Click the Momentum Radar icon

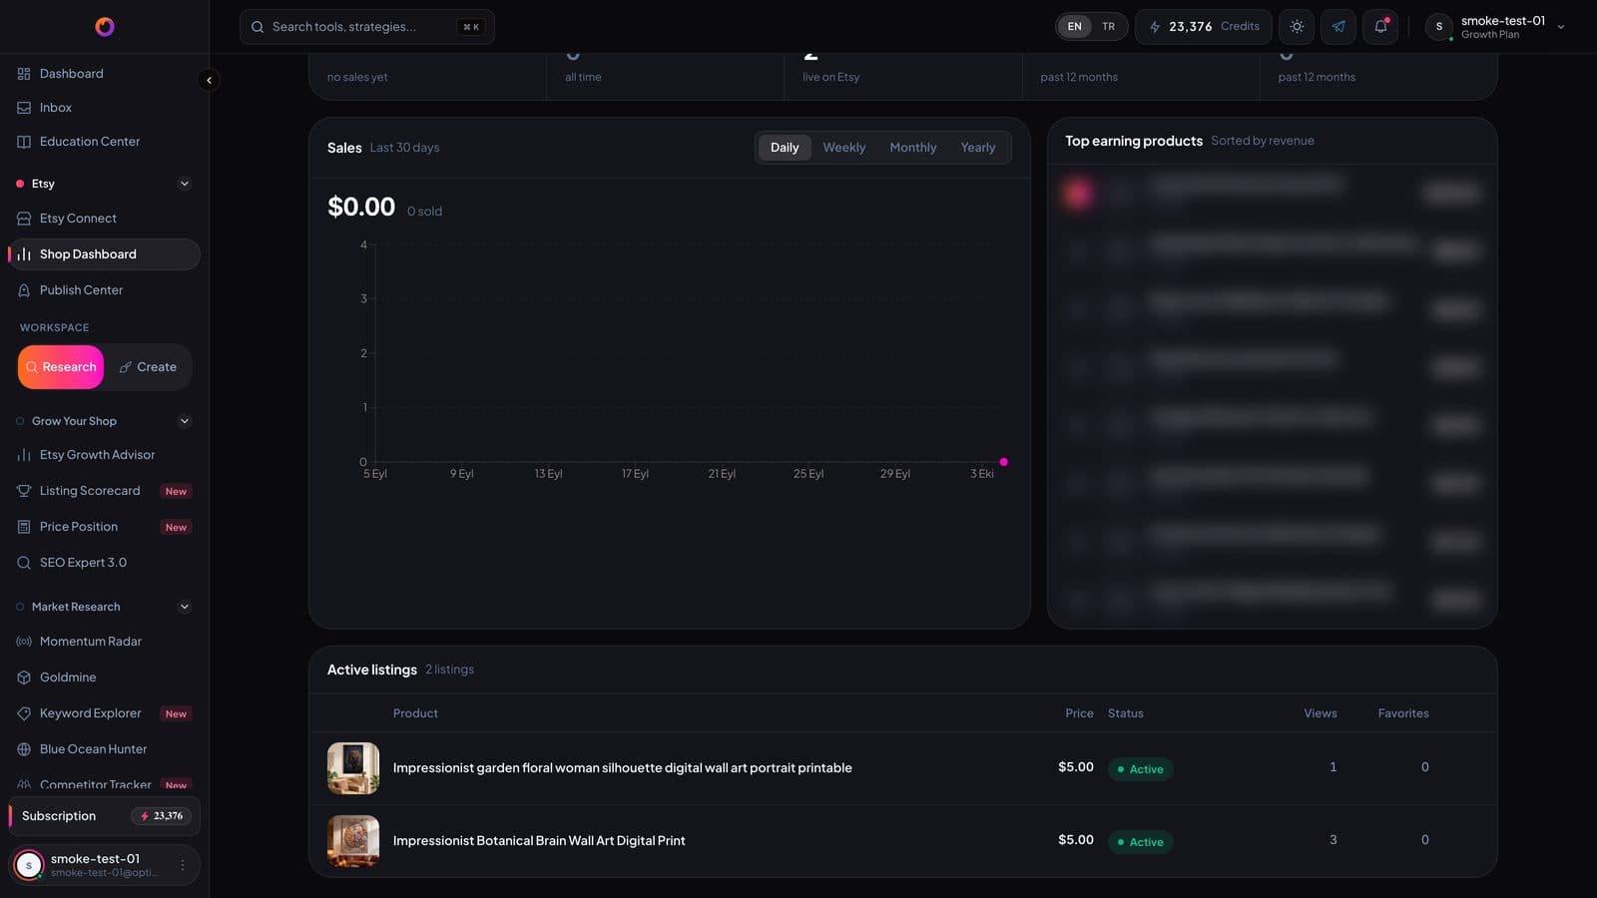24,642
